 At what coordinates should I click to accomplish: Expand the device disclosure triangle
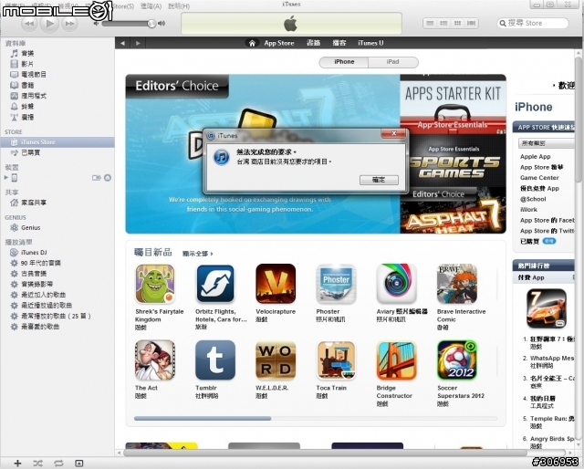[x=6, y=177]
